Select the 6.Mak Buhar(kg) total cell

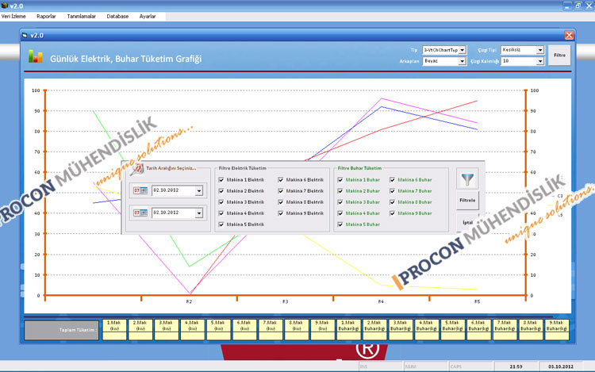(478, 329)
